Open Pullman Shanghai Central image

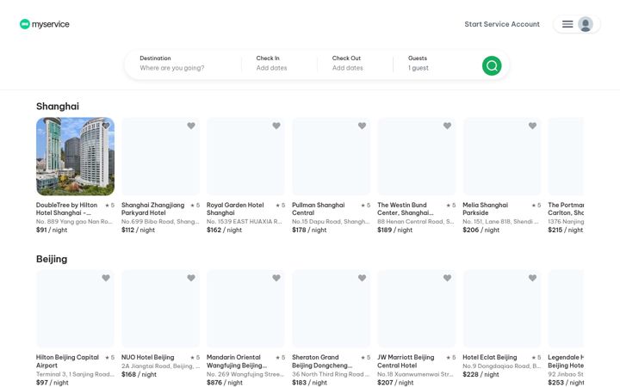coord(331,157)
